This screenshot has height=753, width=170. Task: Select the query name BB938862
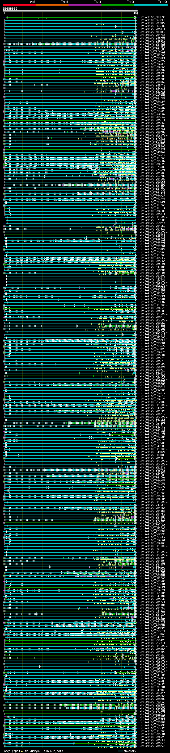click(x=10, y=9)
